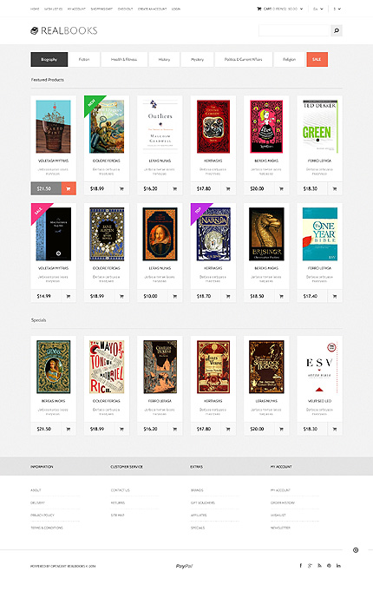Click the back-to-top arrow icon

356,550
